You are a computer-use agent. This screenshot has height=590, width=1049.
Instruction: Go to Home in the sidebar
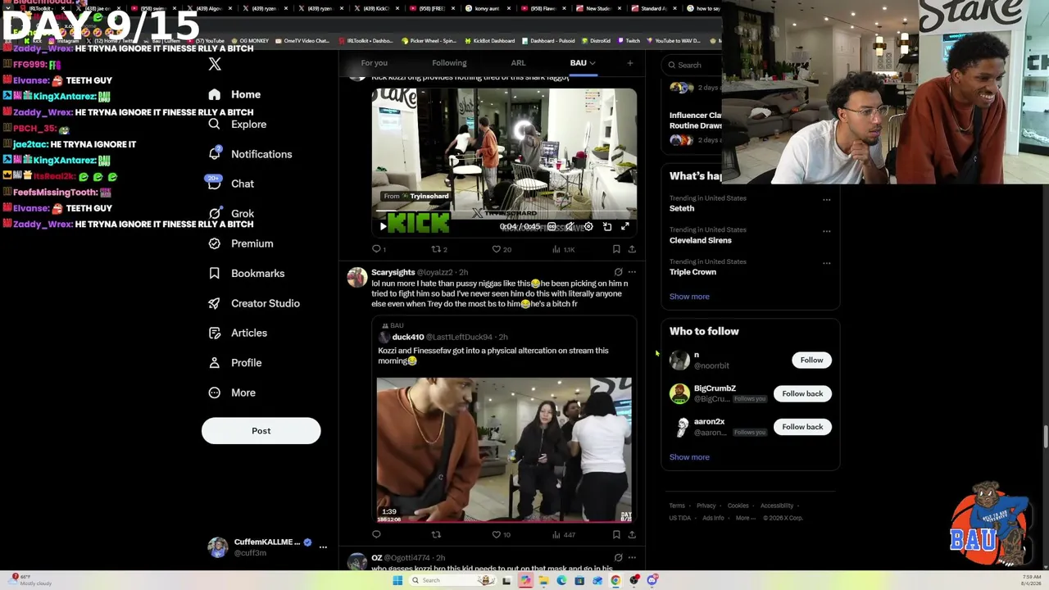[x=234, y=94]
